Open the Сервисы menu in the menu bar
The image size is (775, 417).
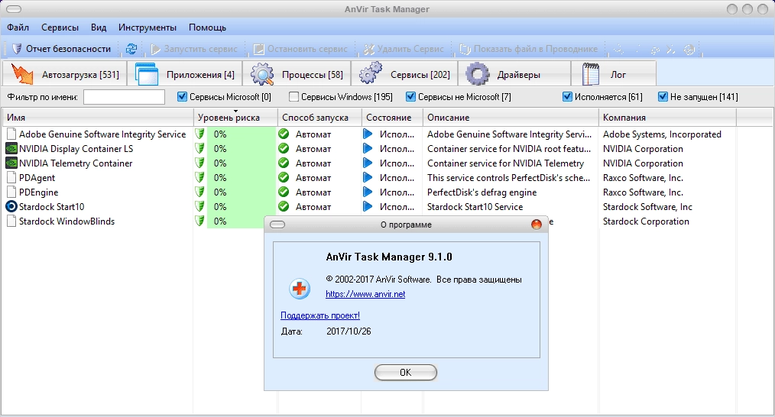click(60, 27)
